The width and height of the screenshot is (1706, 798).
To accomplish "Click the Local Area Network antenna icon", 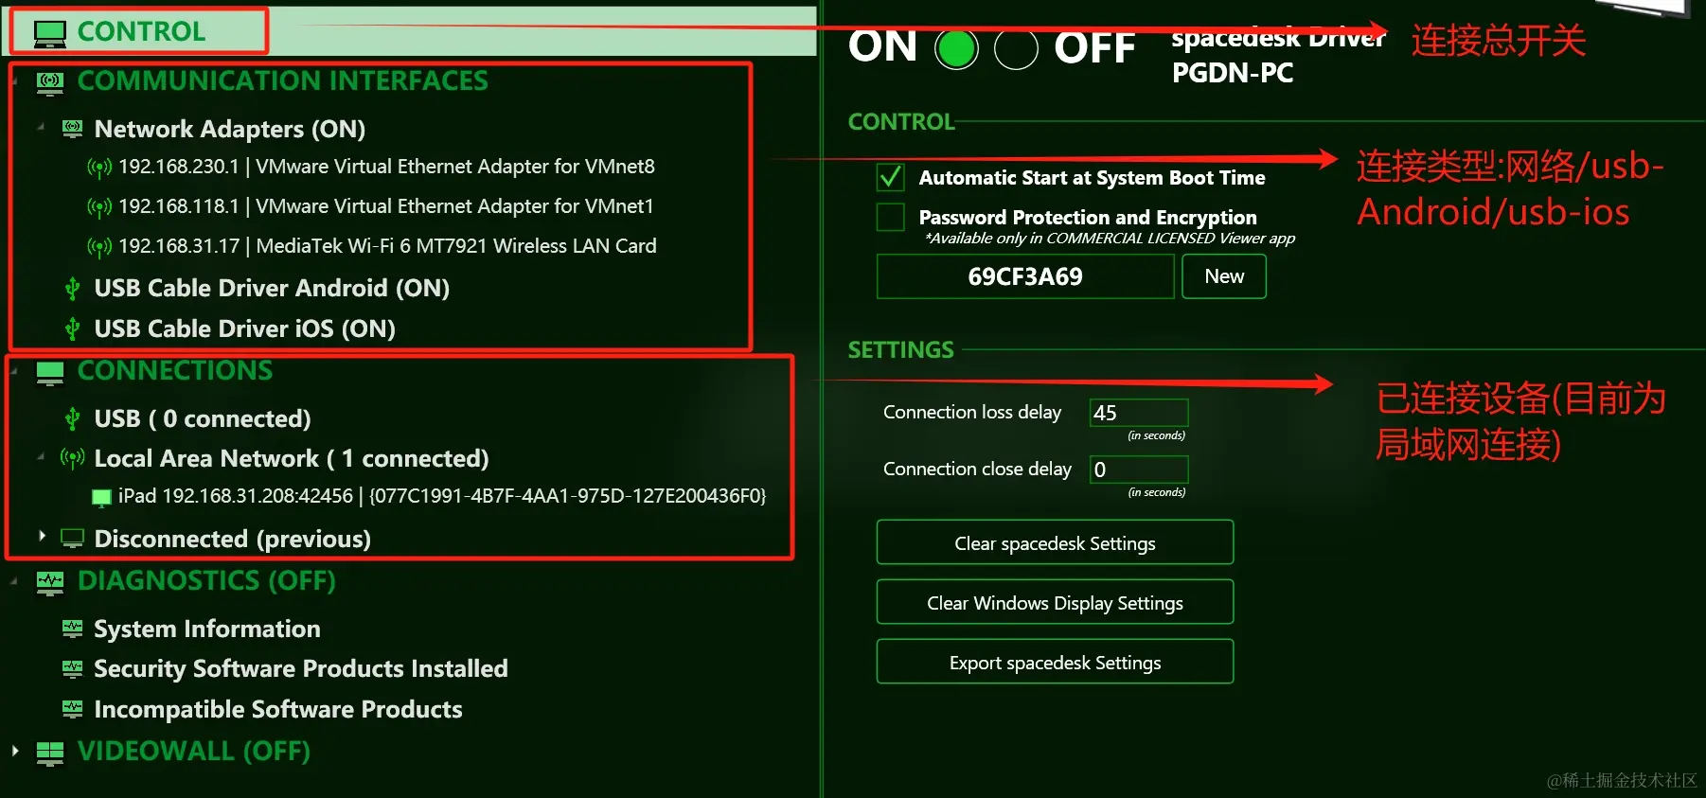I will click(73, 458).
